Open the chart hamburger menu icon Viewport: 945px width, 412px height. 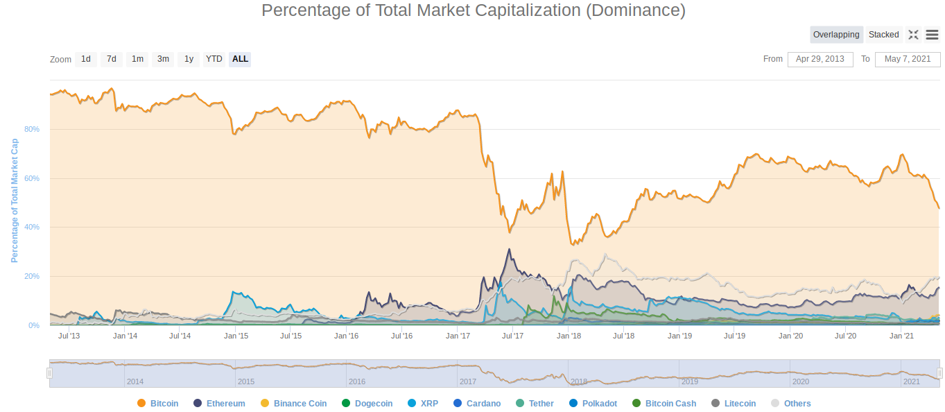click(932, 35)
